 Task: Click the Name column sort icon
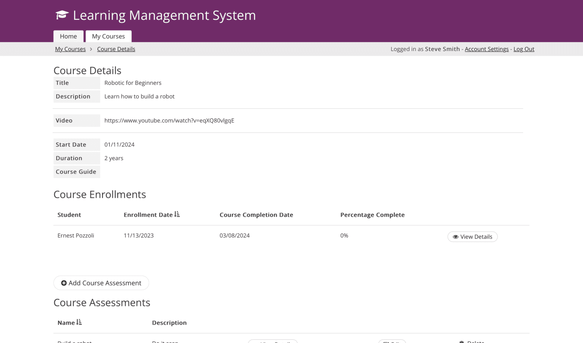[79, 322]
